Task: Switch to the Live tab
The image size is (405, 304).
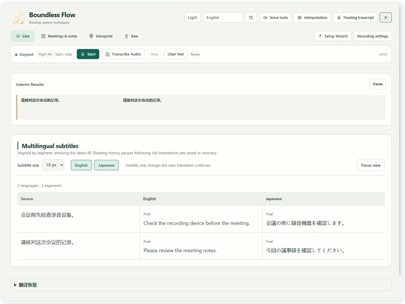Action: coord(22,36)
